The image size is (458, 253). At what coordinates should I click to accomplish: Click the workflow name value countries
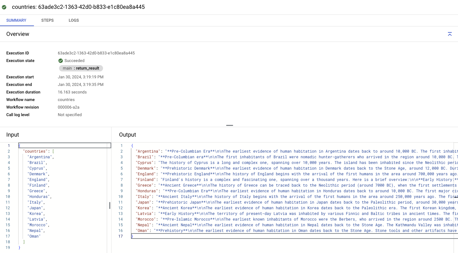coord(66,100)
